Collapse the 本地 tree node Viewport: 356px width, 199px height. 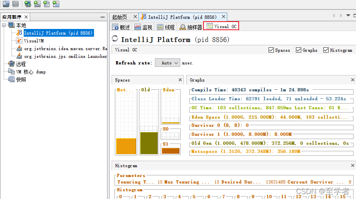pos(4,25)
